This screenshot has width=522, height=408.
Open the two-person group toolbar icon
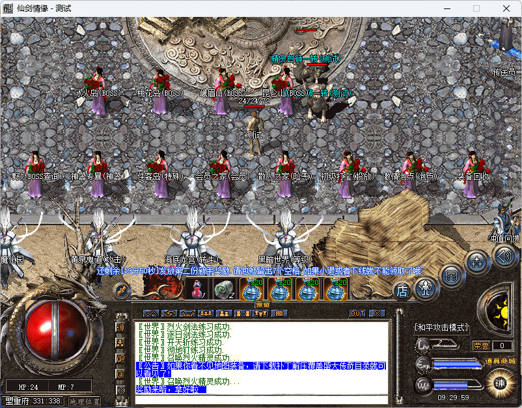tap(225, 314)
